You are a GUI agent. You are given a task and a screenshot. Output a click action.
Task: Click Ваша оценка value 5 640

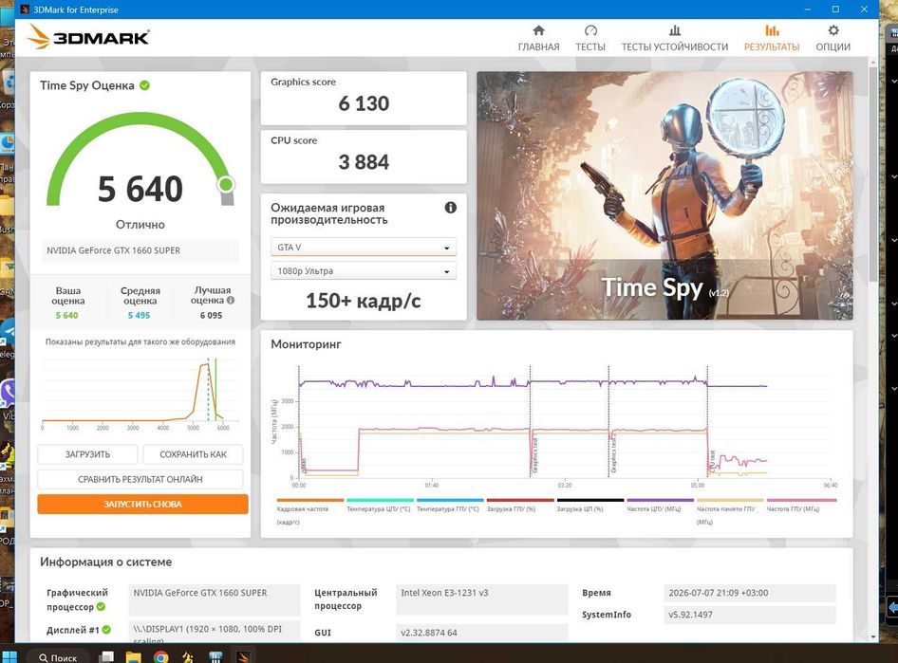click(66, 315)
